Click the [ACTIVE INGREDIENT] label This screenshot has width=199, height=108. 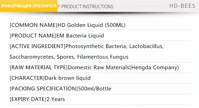click(37, 46)
